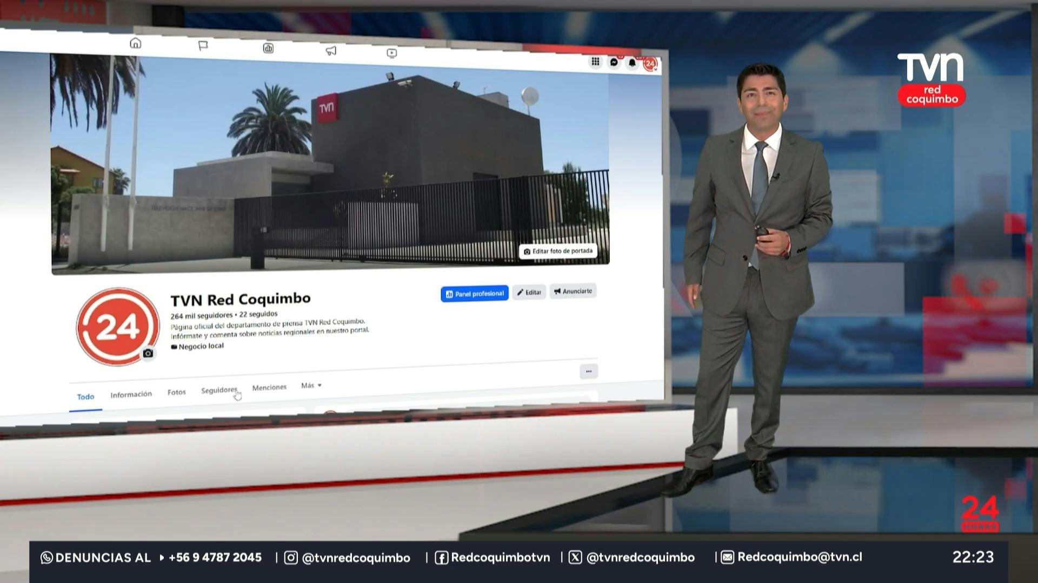
Task: Click the Editar page button
Action: click(529, 292)
